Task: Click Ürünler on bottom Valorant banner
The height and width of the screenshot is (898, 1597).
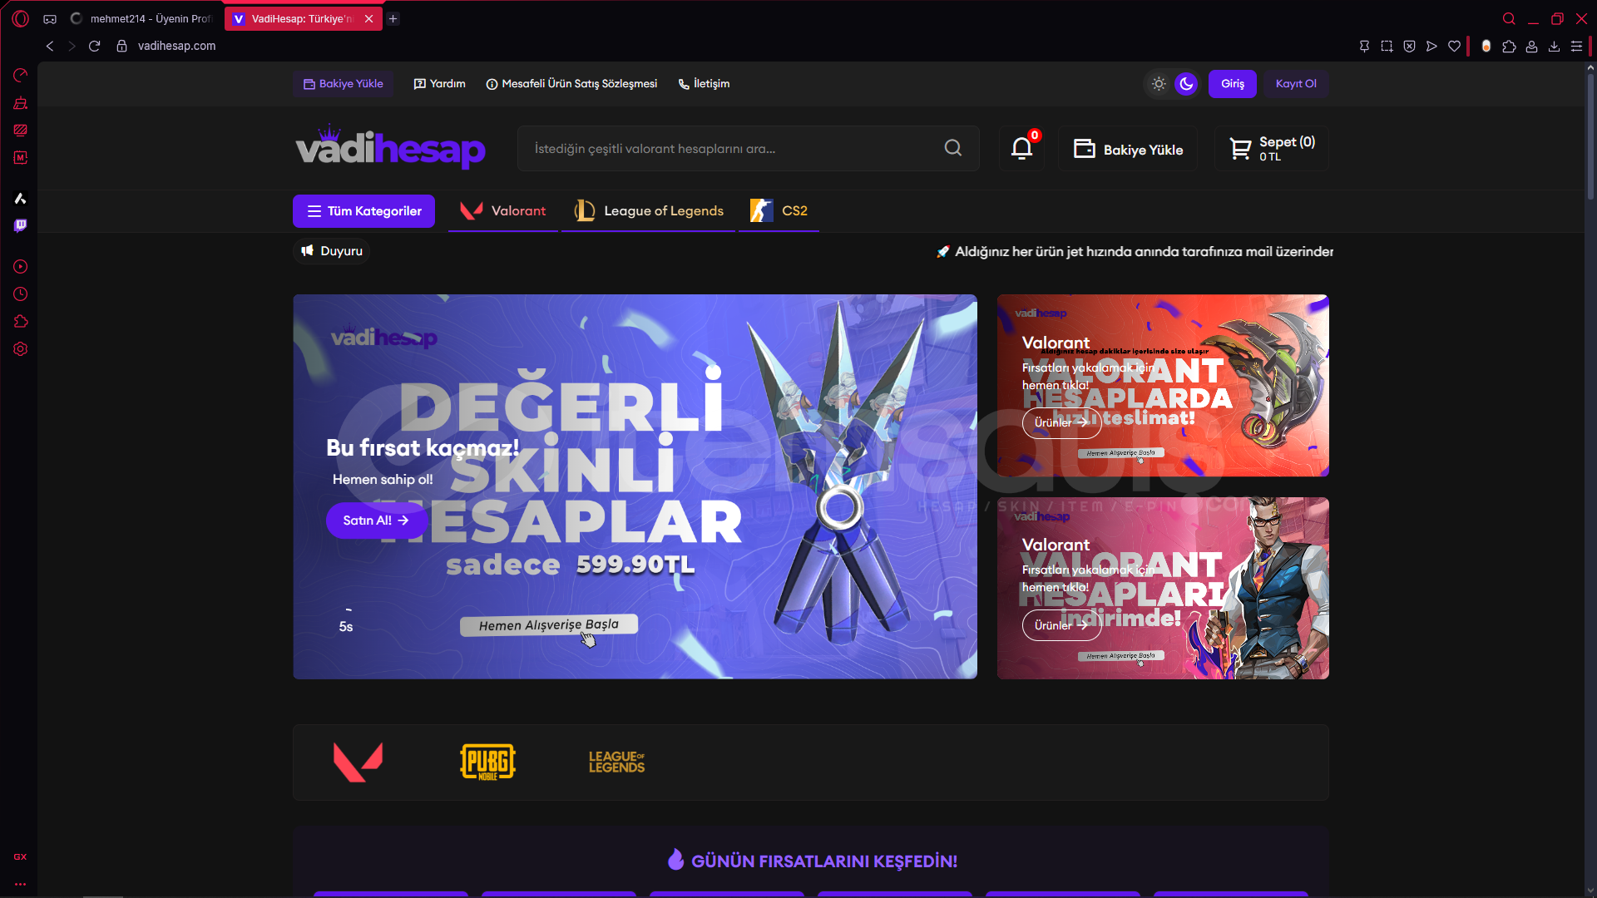Action: [1061, 626]
